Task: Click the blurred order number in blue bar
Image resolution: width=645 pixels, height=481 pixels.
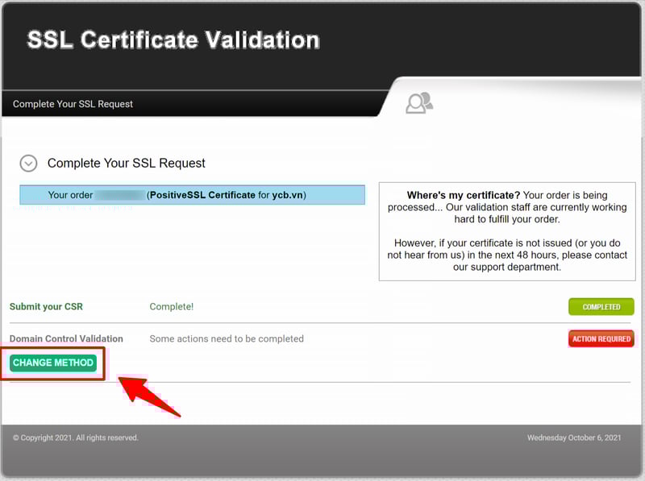Action: [119, 195]
